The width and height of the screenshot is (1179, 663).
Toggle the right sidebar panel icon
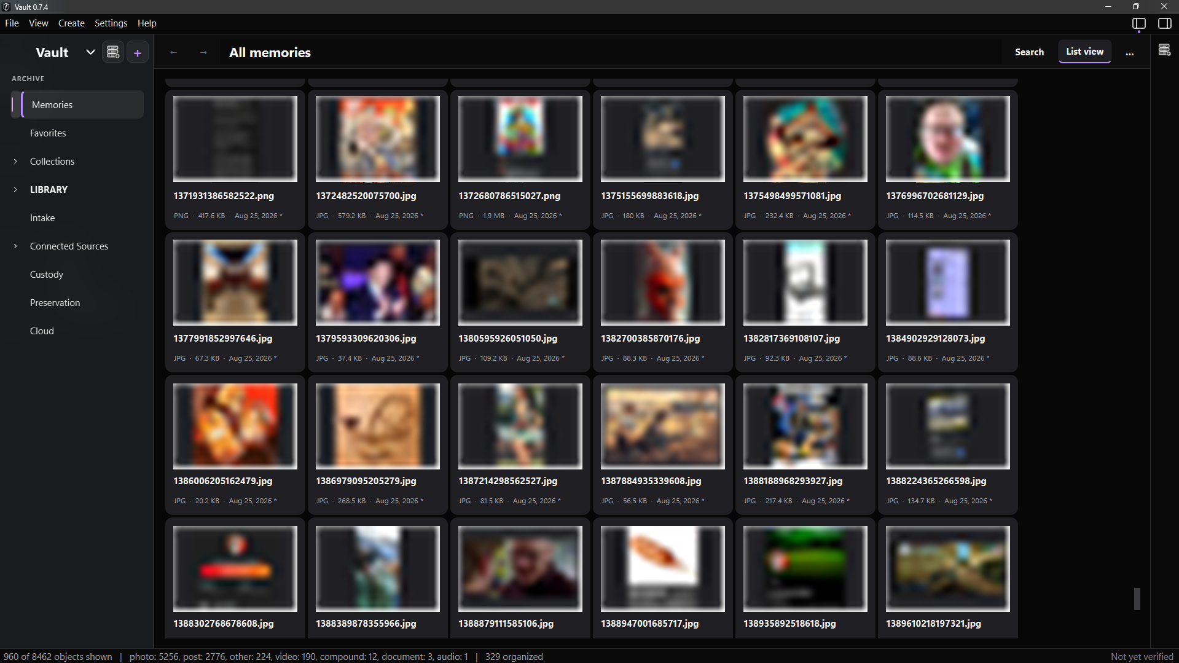(x=1164, y=23)
